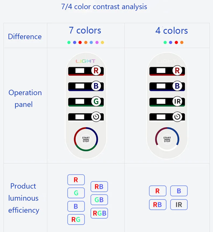Click START/STOP on the 7 colors panel
213x232 pixels.
click(86, 139)
